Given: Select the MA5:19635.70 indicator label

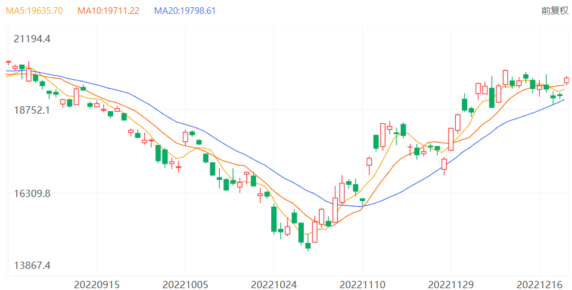Looking at the screenshot, I should point(35,10).
